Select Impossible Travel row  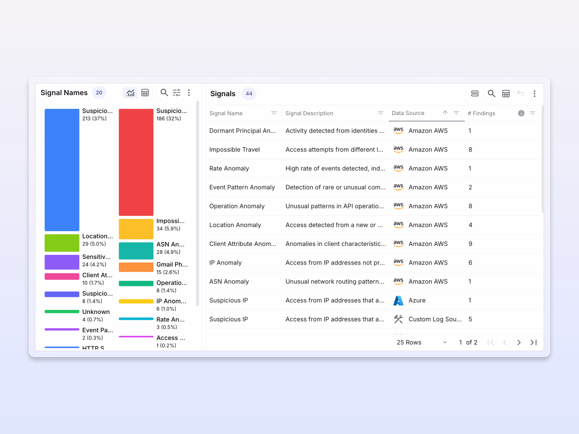[374, 149]
